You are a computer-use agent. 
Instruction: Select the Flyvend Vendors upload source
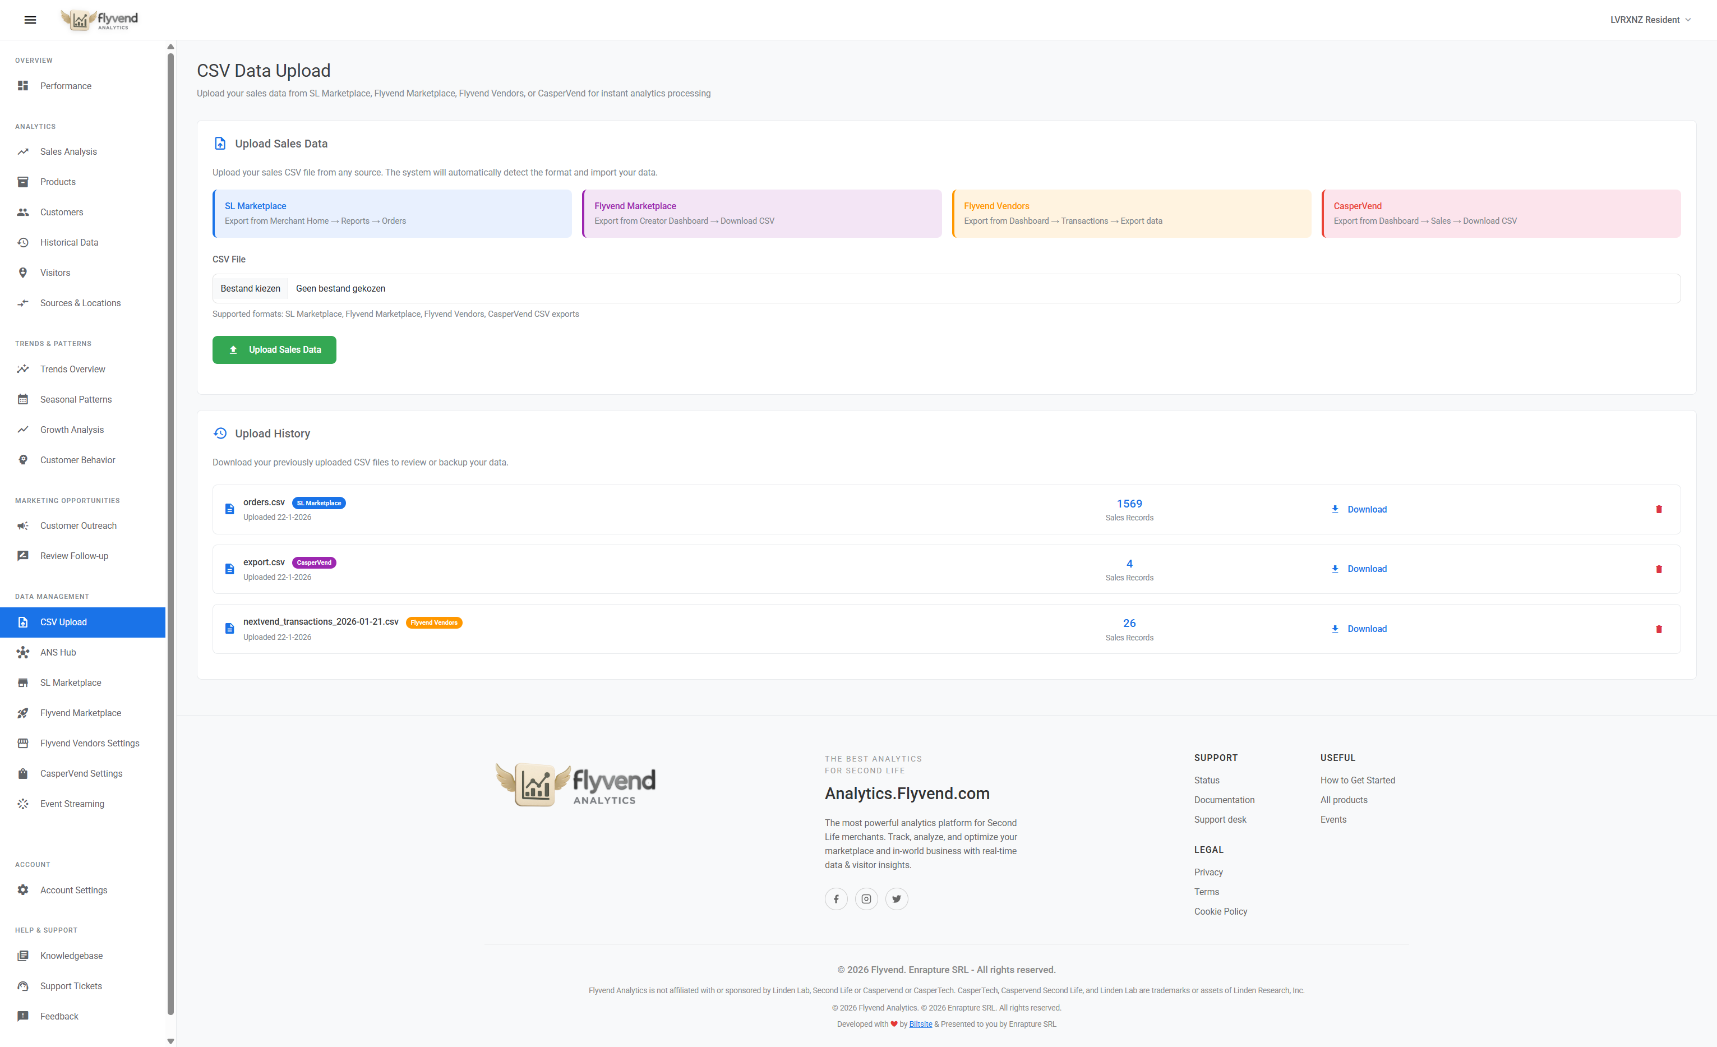coord(1130,213)
